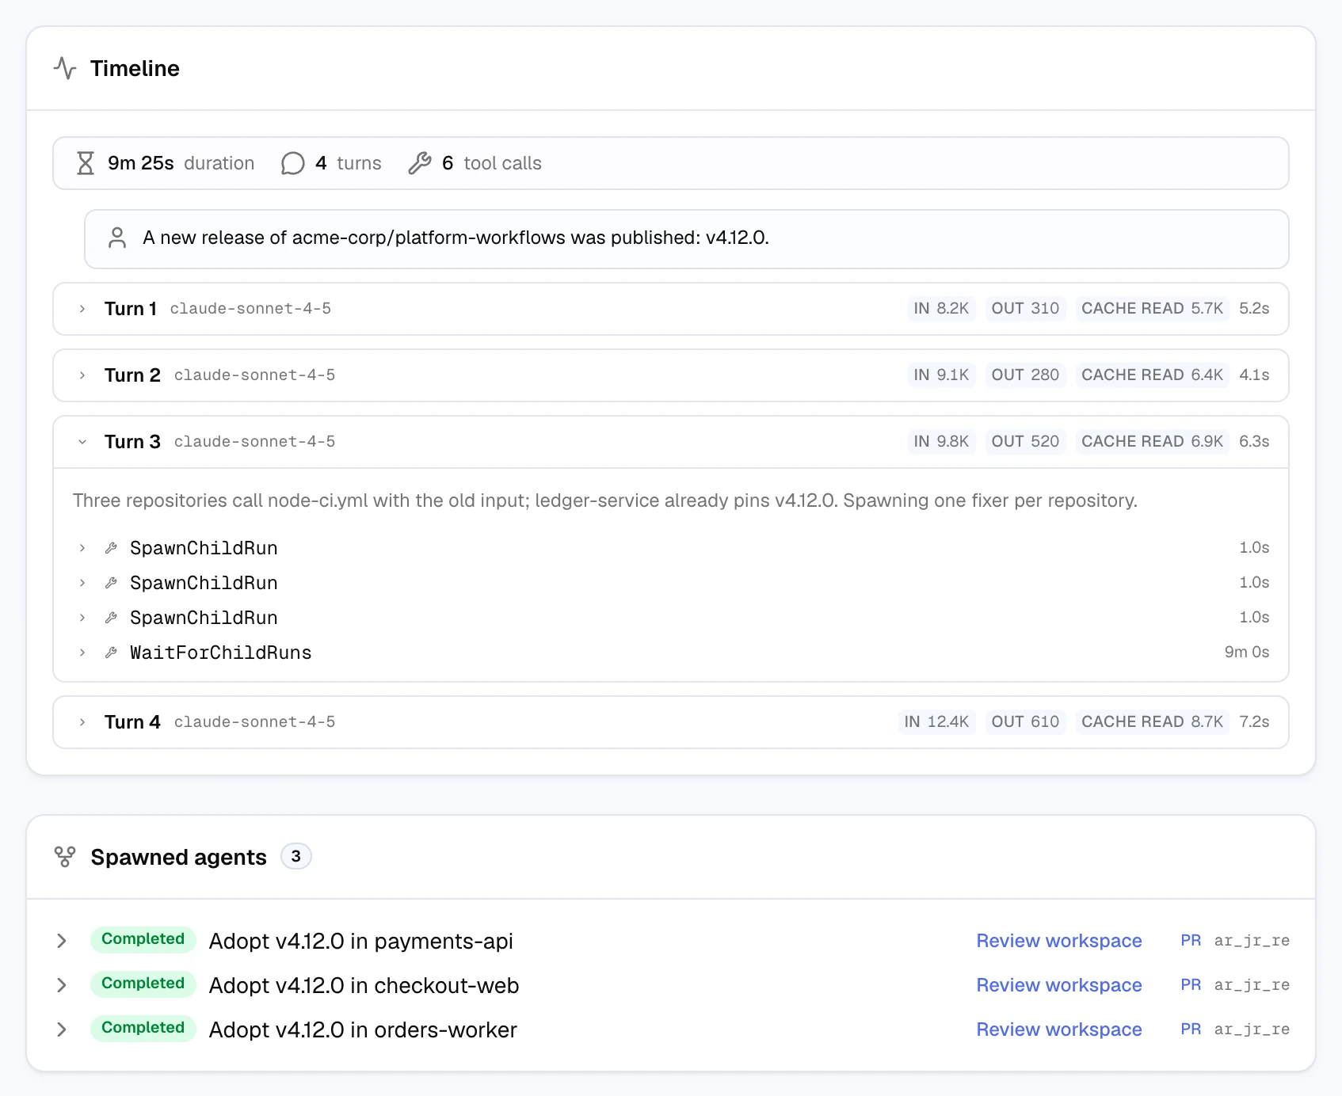Expand the WaitForChildRuns tool call
1342x1096 pixels.
click(82, 653)
